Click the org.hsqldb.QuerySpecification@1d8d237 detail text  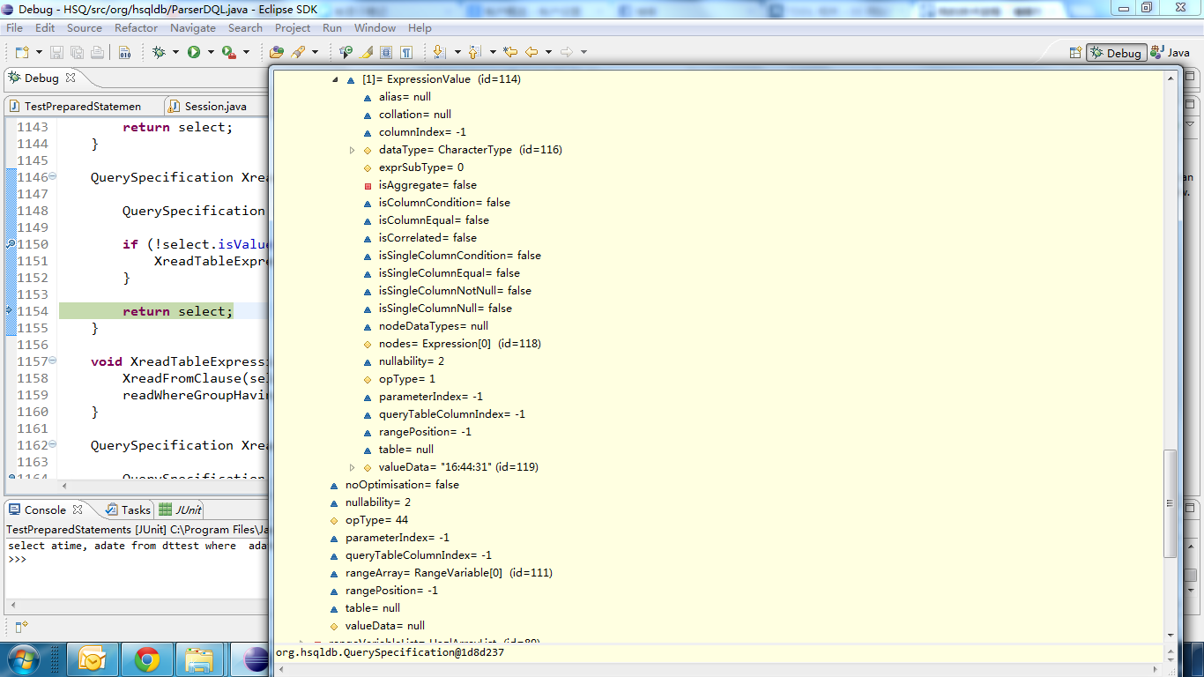(390, 652)
